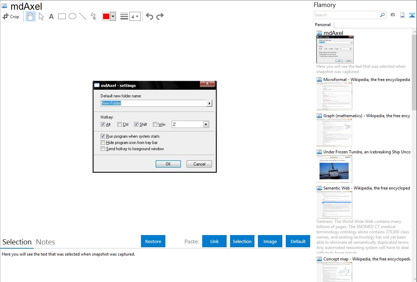Open the Selection tab at bottom left

17,242
